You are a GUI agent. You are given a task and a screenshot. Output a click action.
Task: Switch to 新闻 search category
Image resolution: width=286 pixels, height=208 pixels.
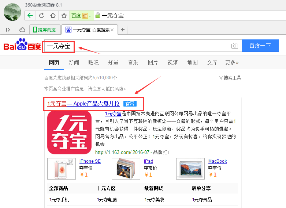tap(74, 62)
